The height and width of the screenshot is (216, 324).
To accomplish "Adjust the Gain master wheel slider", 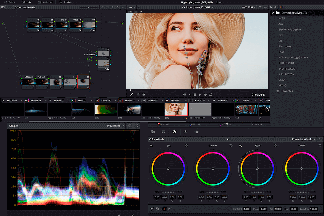I will click(x=257, y=192).
